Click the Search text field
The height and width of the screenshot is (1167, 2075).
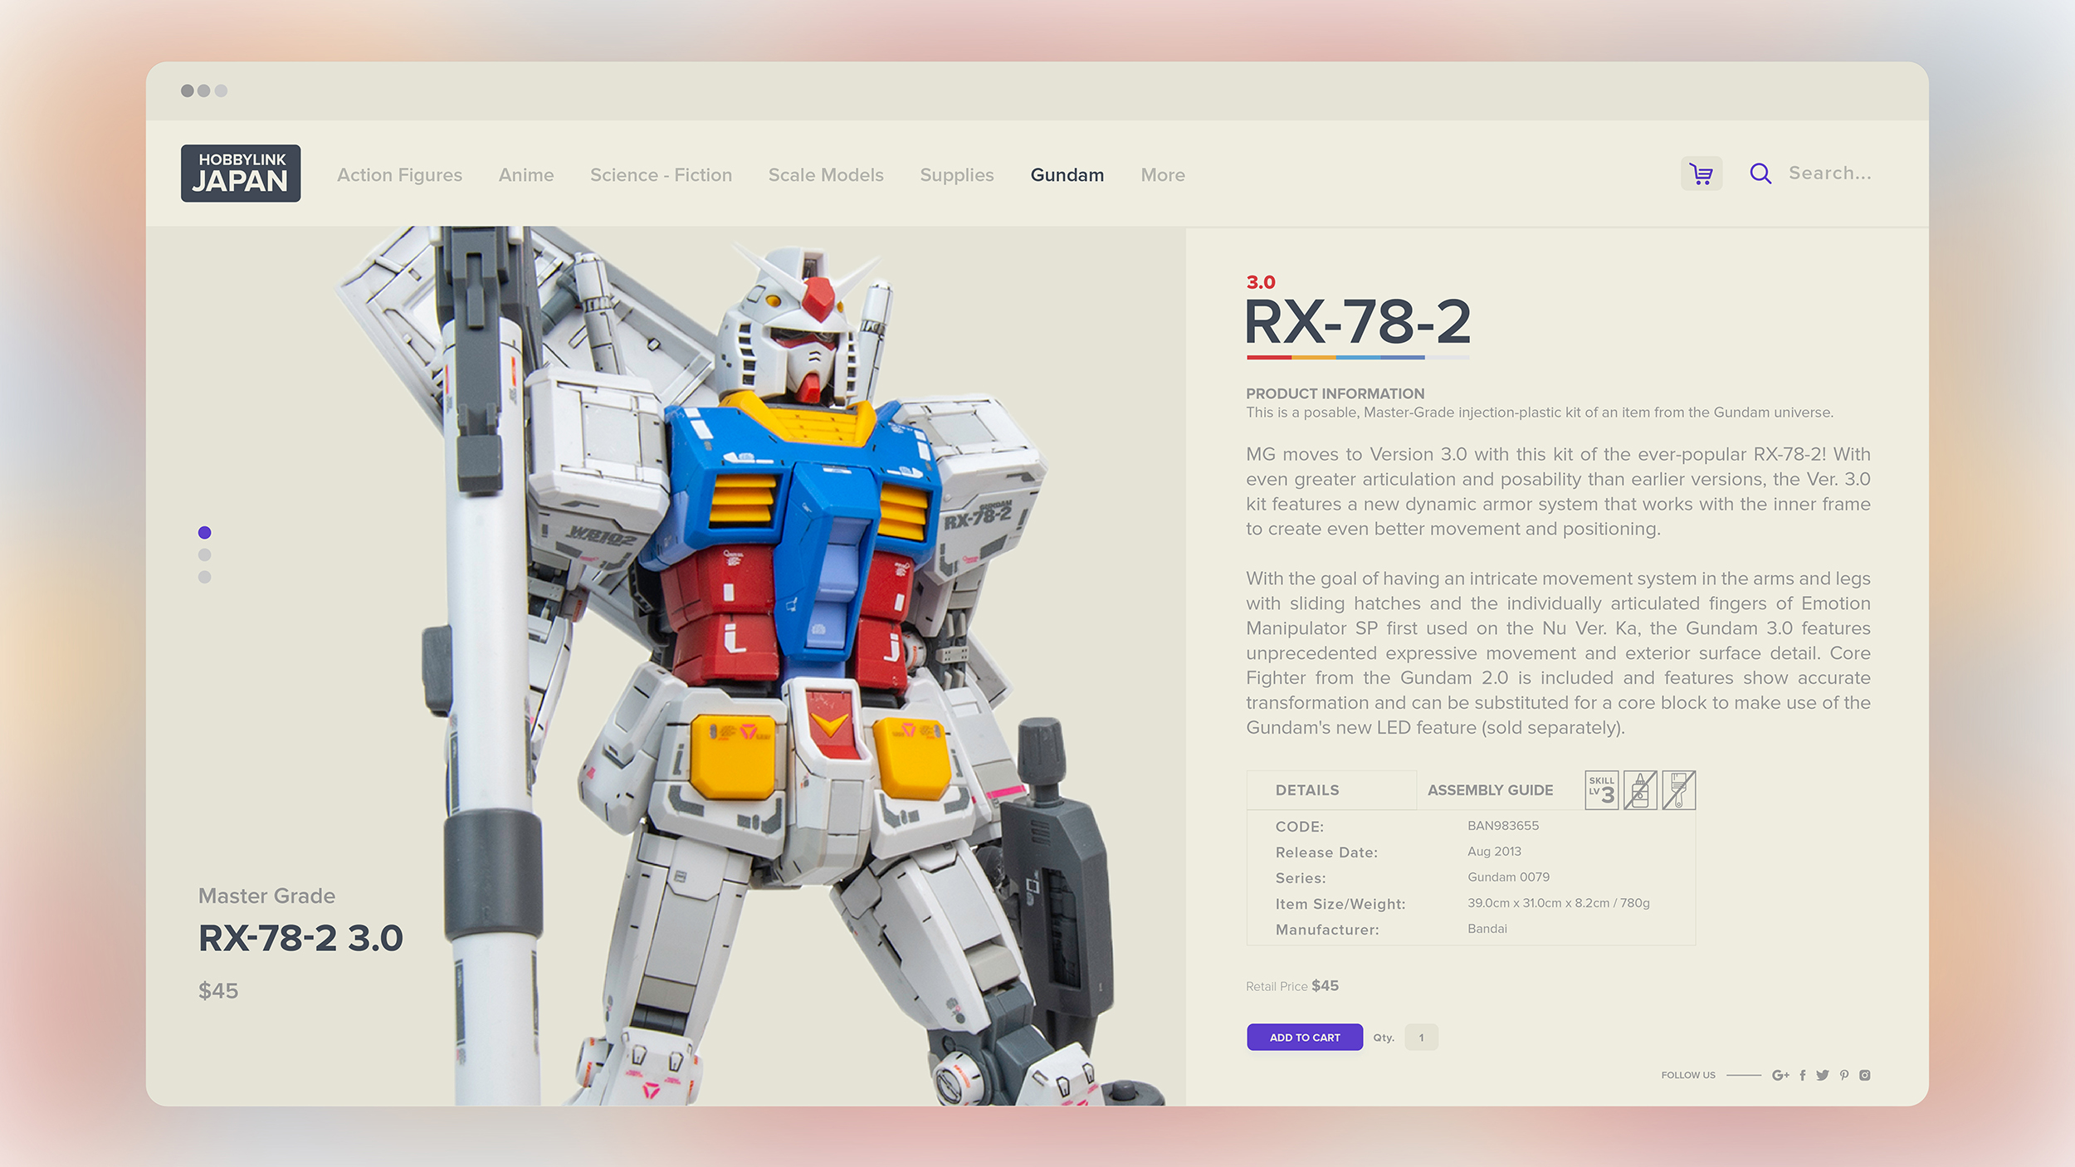[x=1830, y=173]
